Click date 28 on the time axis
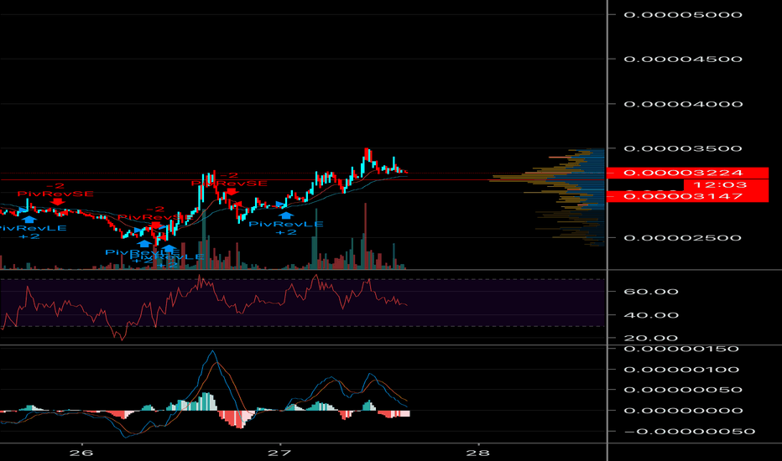Screen dimensions: 782x461 pos(478,453)
